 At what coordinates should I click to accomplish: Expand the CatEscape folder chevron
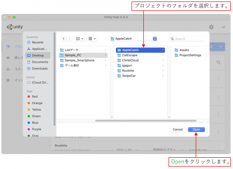pos(163,55)
